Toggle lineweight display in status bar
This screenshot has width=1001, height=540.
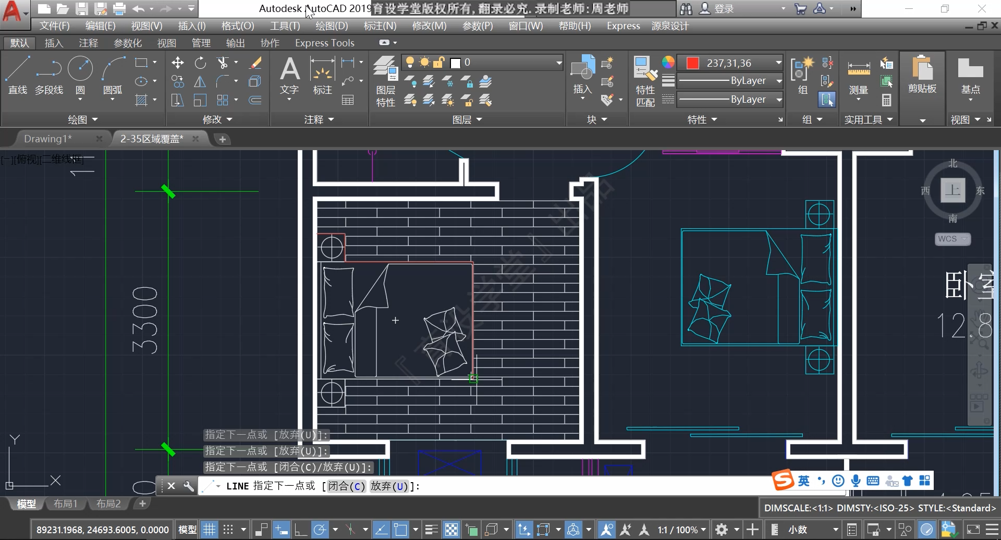(x=431, y=530)
